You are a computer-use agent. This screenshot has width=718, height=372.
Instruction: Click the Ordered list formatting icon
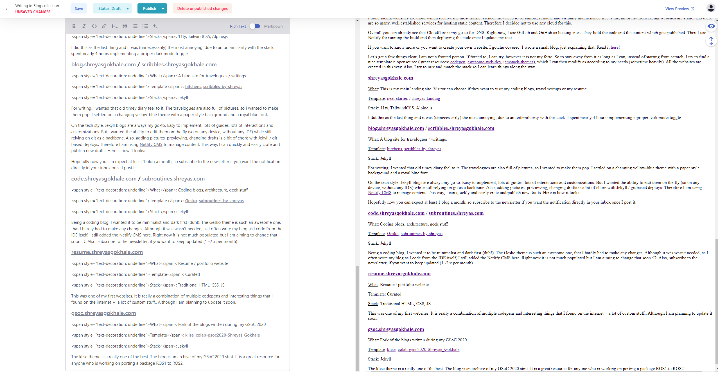point(145,26)
